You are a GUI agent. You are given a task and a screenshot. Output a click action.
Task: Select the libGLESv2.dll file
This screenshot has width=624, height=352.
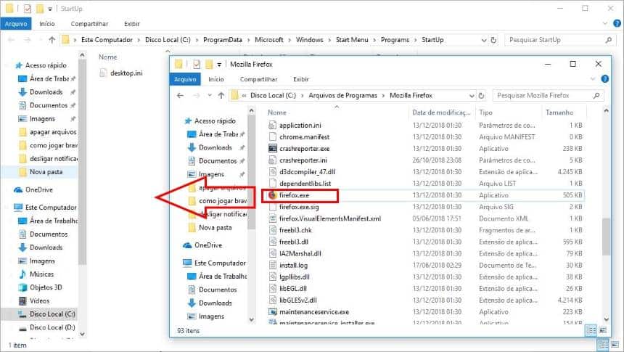click(298, 300)
